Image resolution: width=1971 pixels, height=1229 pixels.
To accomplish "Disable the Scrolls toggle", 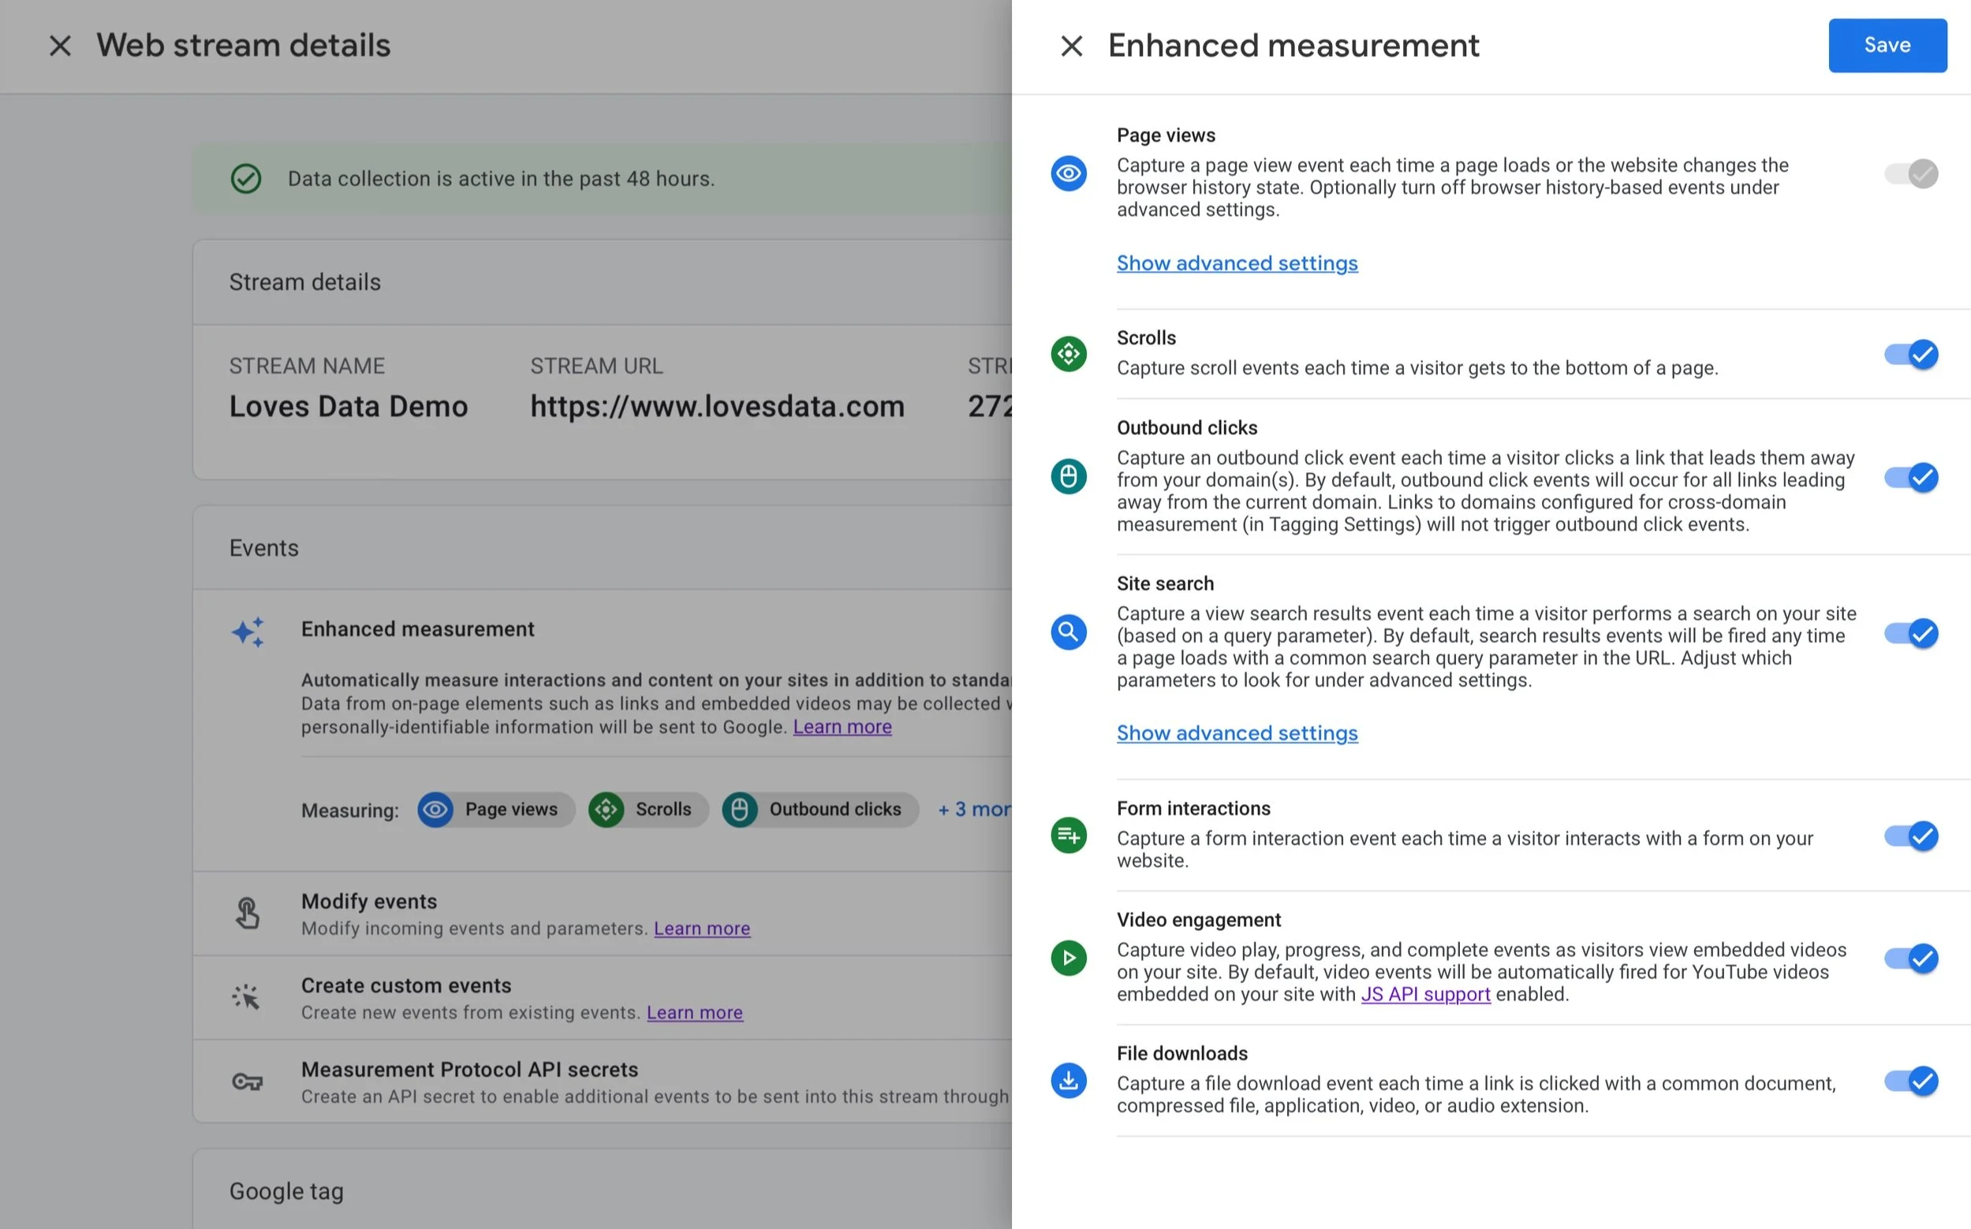I will coord(1911,355).
